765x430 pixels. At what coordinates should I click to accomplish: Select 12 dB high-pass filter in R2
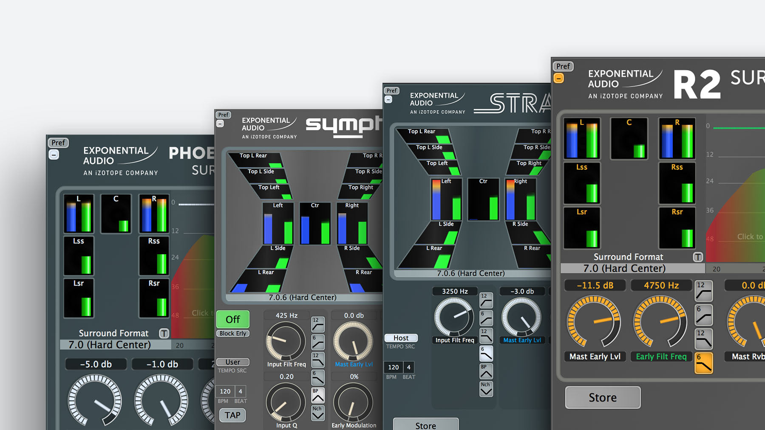pyautogui.click(x=703, y=291)
